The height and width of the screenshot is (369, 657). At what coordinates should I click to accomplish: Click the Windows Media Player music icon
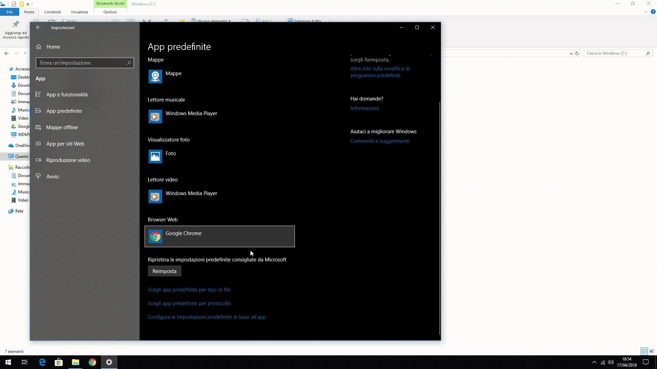click(155, 116)
